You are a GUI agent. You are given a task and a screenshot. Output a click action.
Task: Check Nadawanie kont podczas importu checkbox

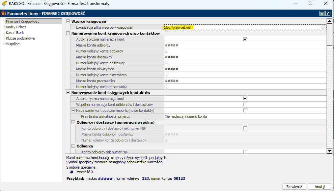click(245, 111)
